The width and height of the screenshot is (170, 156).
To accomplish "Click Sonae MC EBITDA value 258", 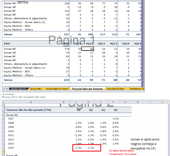I will click(x=67, y=3).
